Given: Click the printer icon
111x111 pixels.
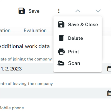Looking at the screenshot, I should (x=61, y=52).
